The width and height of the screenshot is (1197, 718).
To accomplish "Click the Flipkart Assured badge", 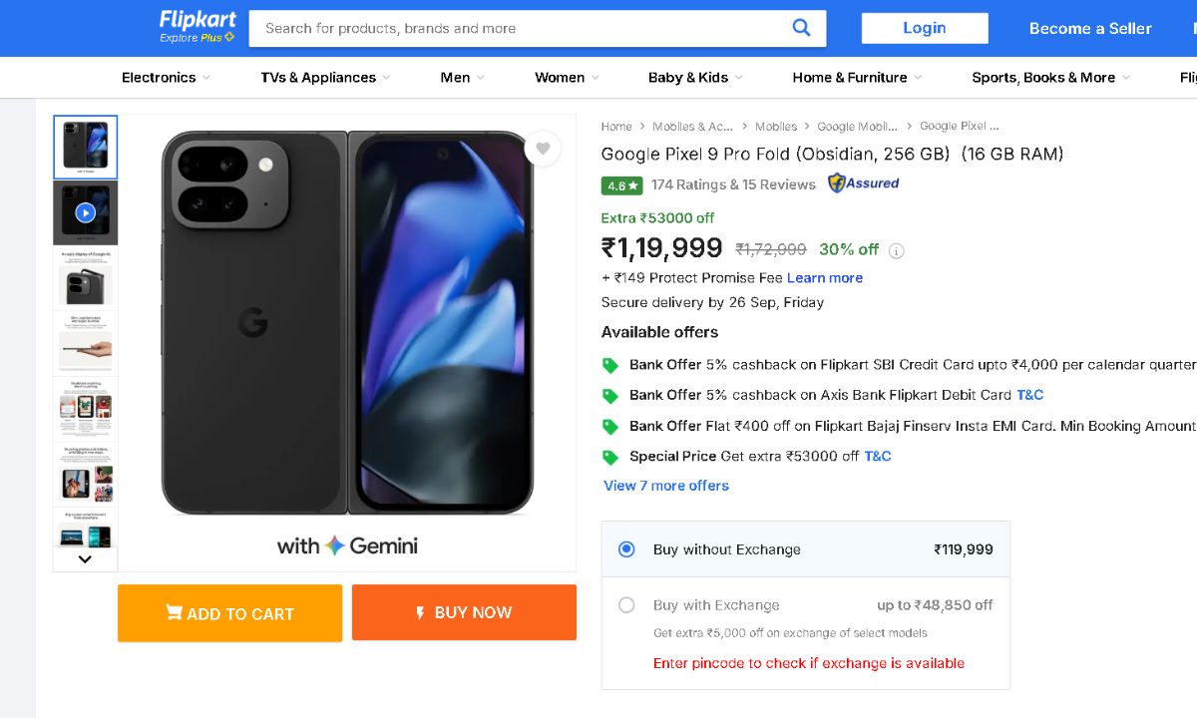I will [x=864, y=183].
